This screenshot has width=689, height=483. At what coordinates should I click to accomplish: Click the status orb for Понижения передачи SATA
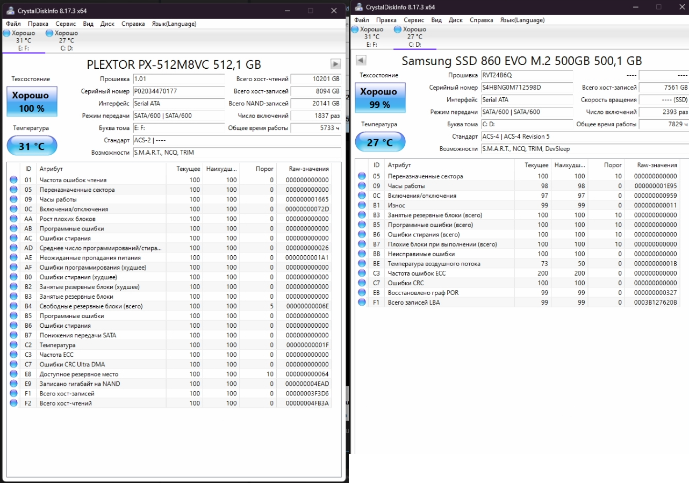pyautogui.click(x=14, y=335)
